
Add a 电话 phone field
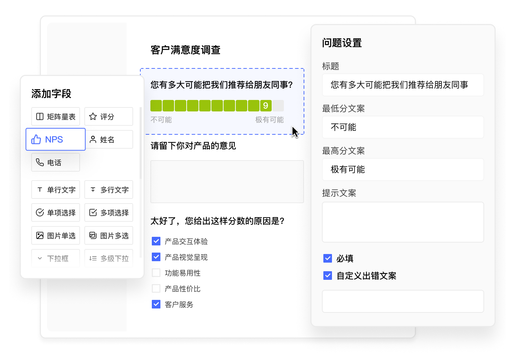pyautogui.click(x=55, y=162)
